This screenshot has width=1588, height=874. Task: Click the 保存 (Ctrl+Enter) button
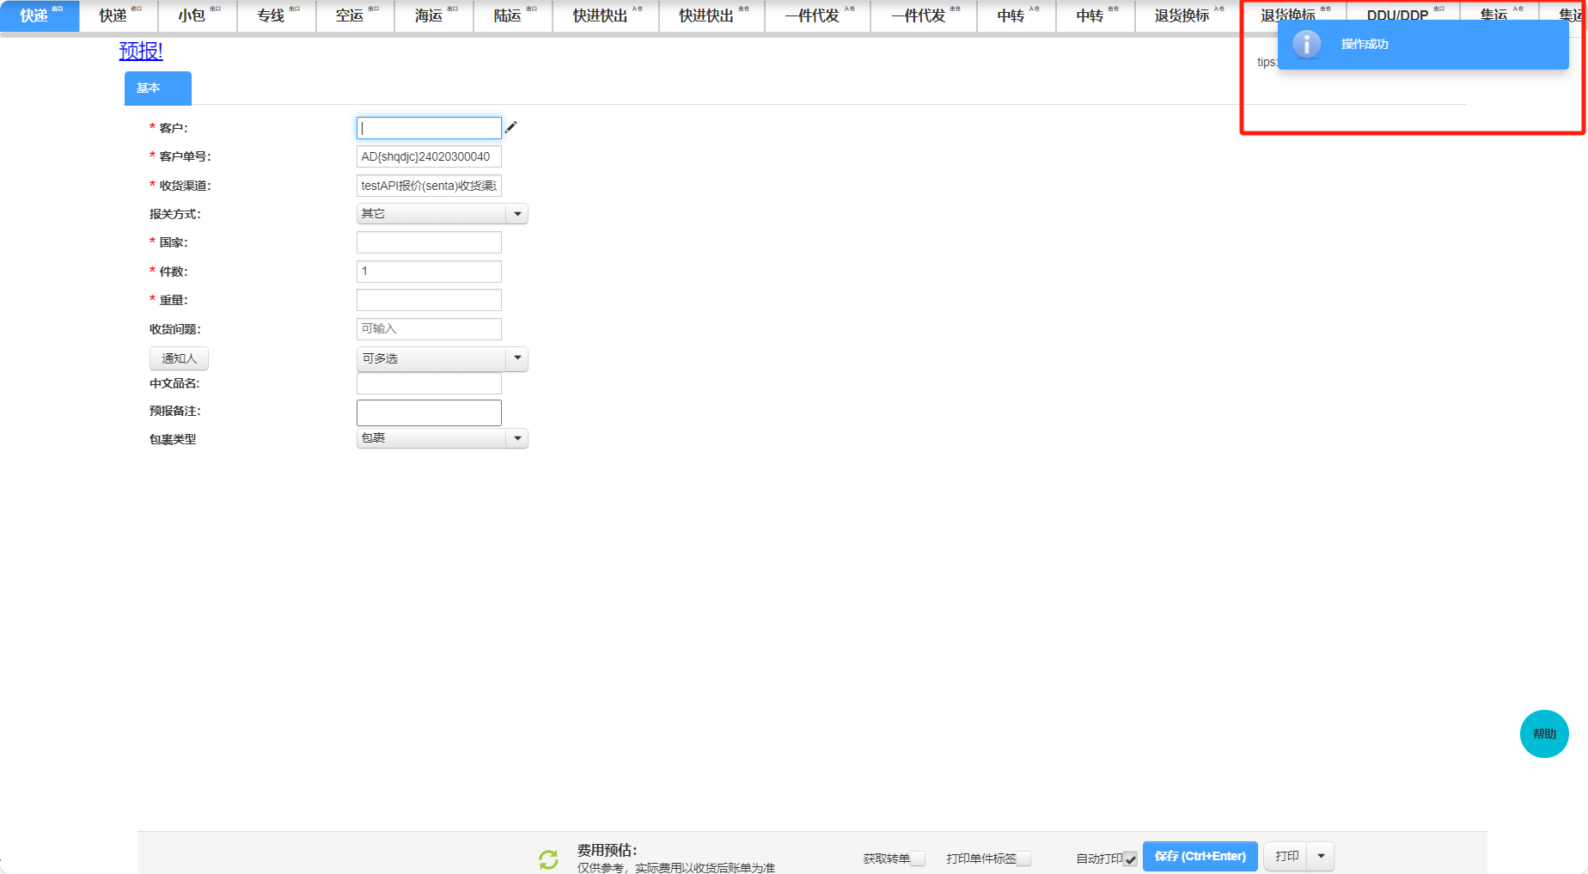pyautogui.click(x=1200, y=856)
